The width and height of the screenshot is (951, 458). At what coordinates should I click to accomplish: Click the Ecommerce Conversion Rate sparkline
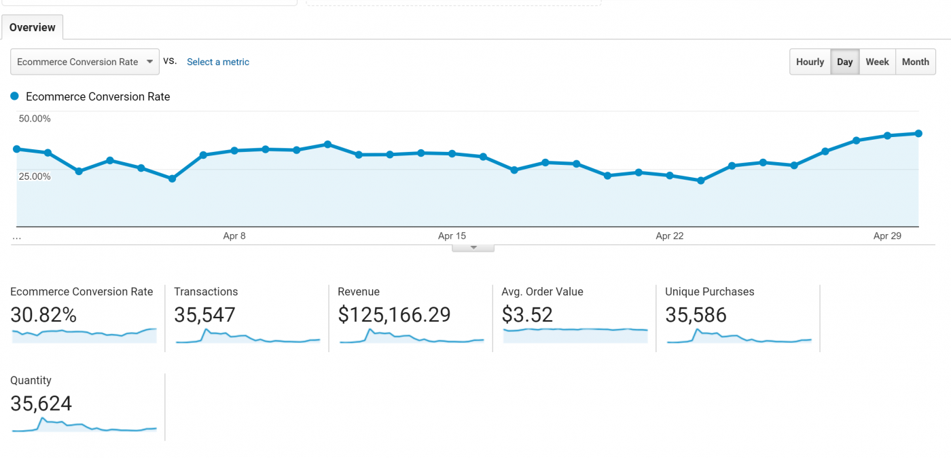[84, 335]
